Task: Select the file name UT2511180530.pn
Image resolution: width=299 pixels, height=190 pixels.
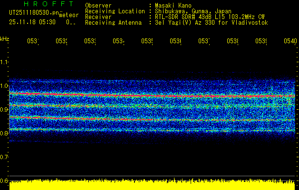Action: 34,13
